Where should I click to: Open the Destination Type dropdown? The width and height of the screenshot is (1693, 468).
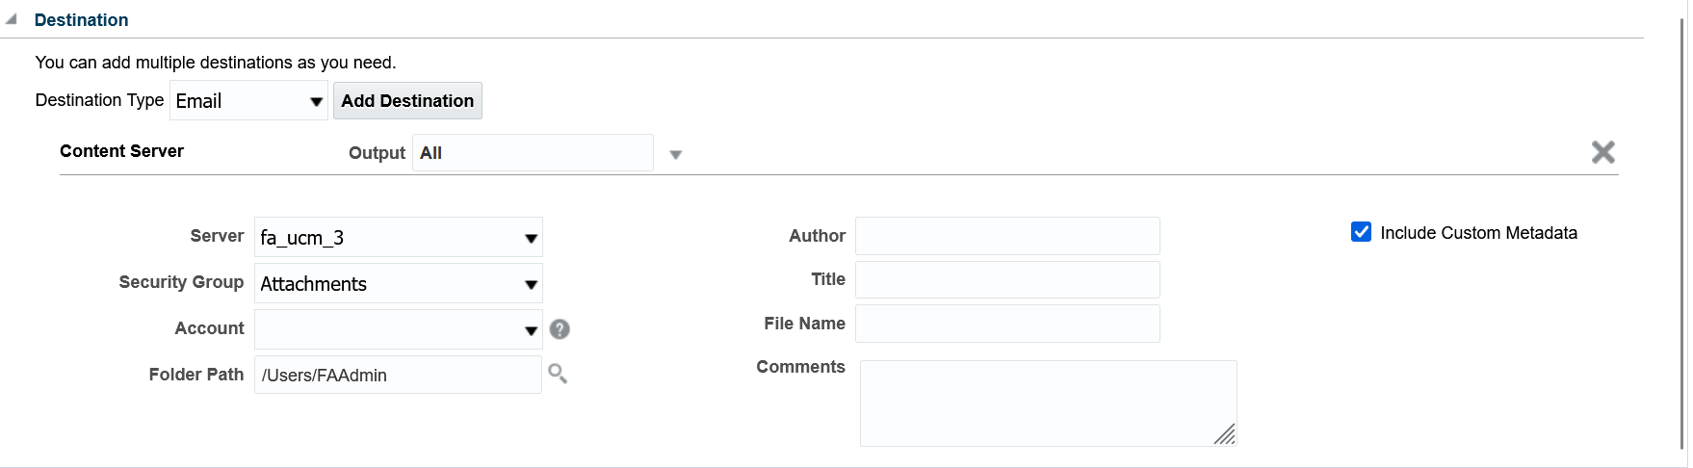248,101
